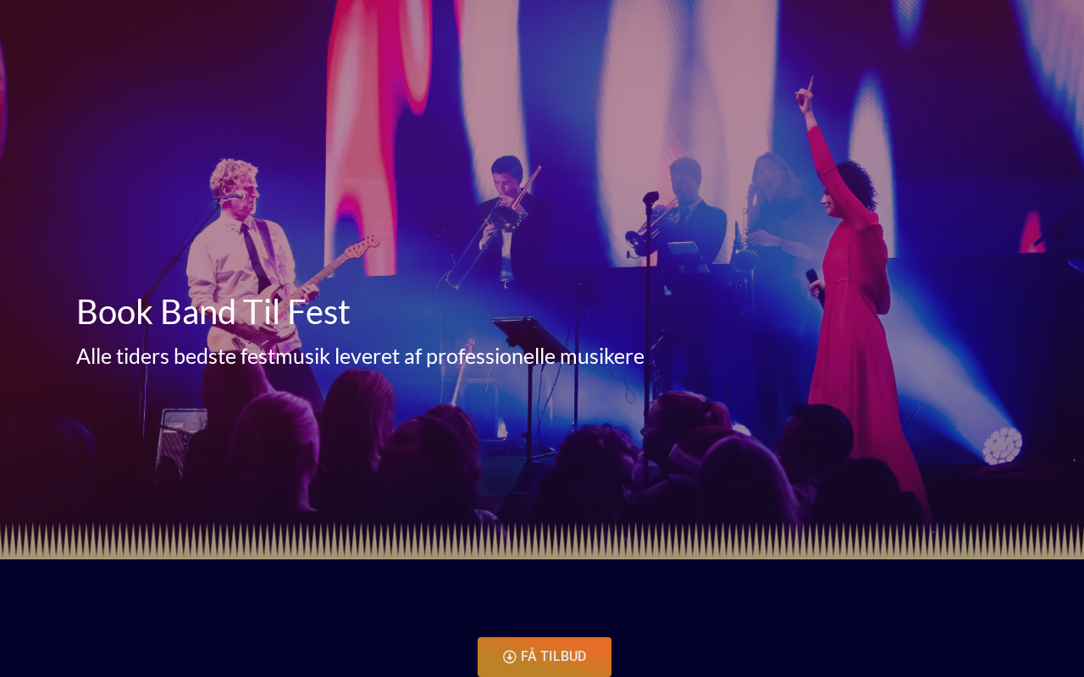The height and width of the screenshot is (677, 1084).
Task: Click the guitar amplifier on stage
Action: (181, 440)
